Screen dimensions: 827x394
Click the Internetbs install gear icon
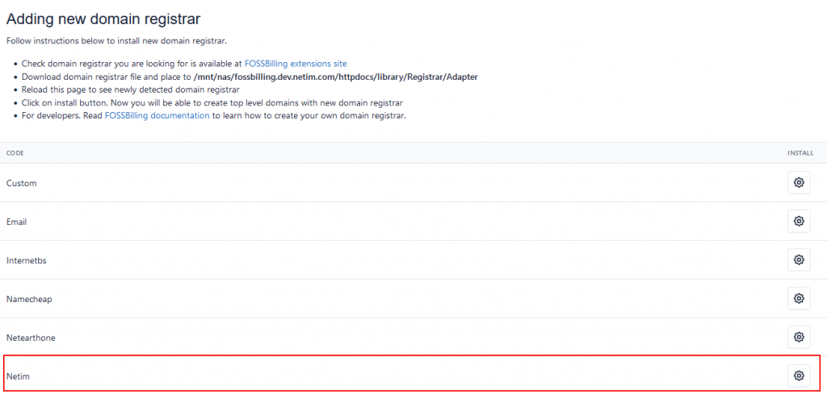(799, 260)
